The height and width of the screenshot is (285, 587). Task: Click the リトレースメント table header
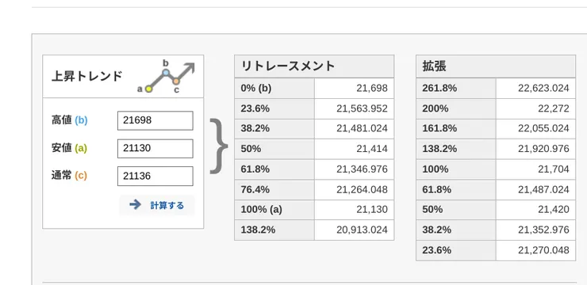(x=314, y=66)
